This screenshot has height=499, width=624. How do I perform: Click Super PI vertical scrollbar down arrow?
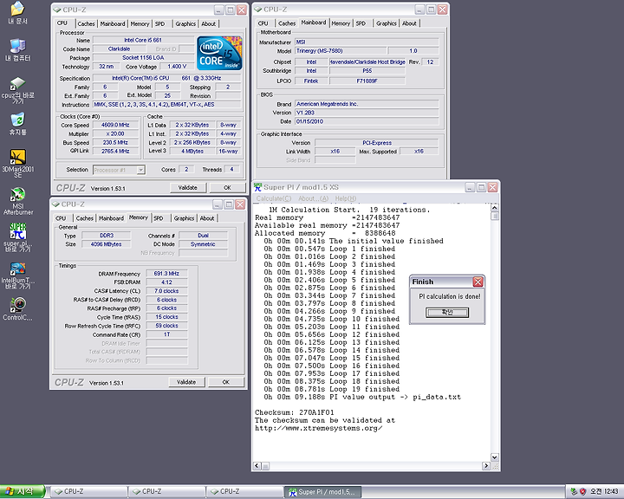pos(495,457)
